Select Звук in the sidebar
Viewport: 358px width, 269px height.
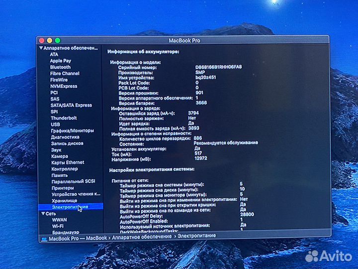[x=56, y=150]
